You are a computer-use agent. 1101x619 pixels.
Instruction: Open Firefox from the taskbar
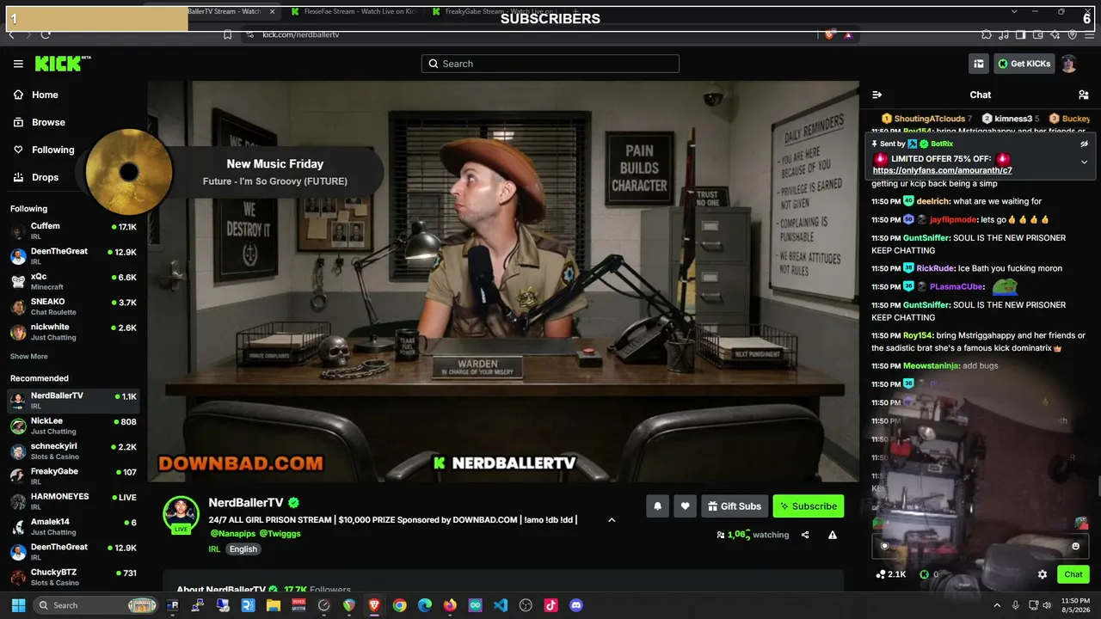click(x=450, y=605)
